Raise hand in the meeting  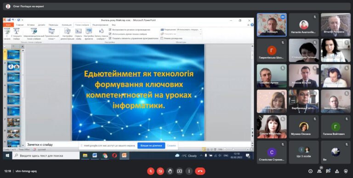click(x=170, y=171)
